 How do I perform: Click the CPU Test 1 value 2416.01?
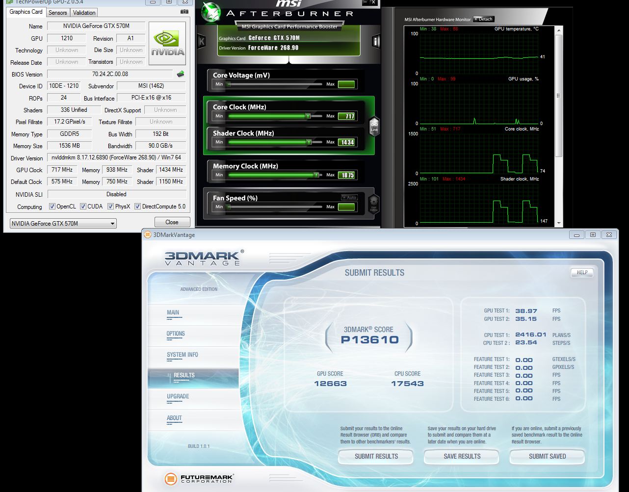[530, 335]
